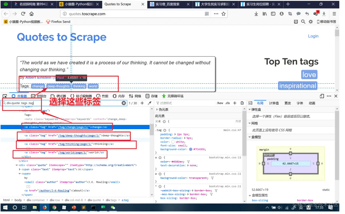Click the Albert Einstein author link
Screen dimensions: 345x214
coord(38,77)
